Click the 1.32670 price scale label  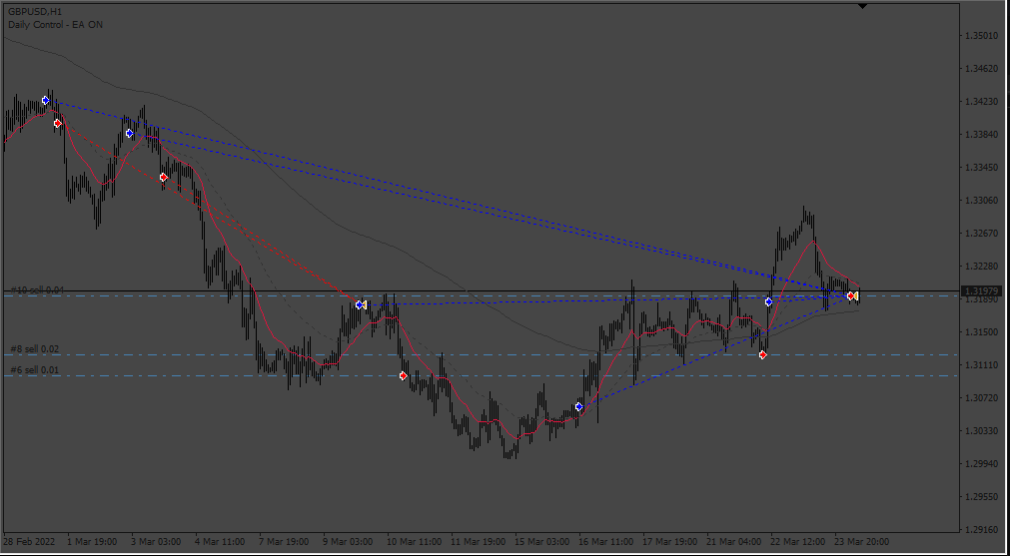(x=982, y=233)
